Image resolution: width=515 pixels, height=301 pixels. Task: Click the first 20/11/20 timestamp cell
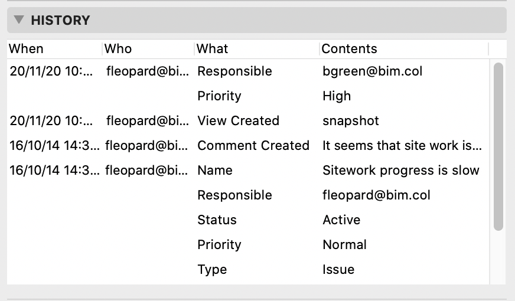[x=51, y=71]
